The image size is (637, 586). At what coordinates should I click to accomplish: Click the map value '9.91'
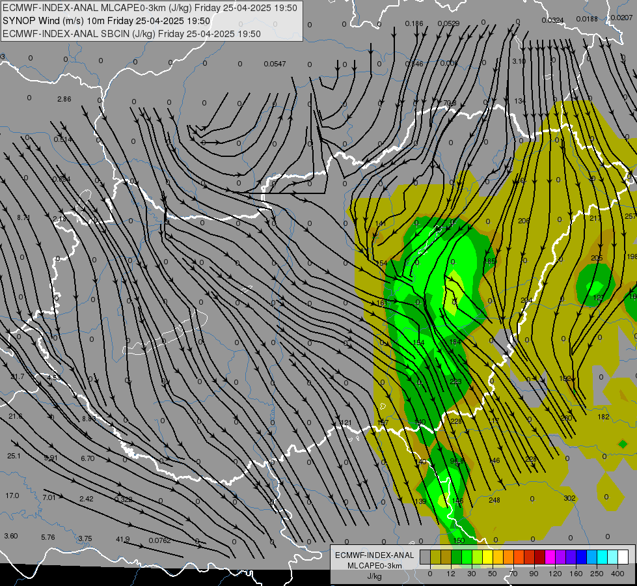coord(51,458)
